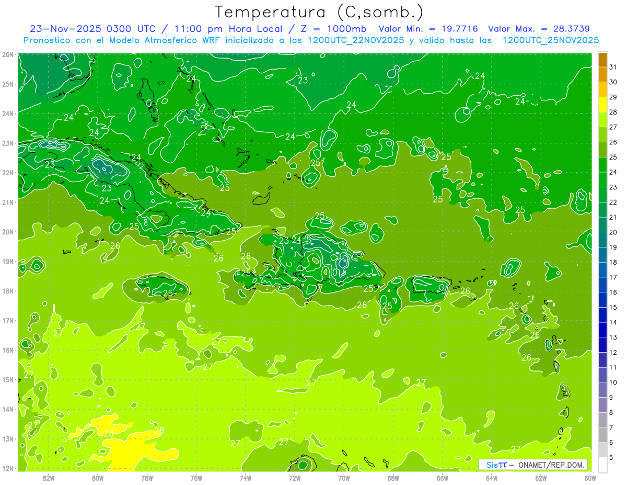The image size is (627, 485).
Task: Click the '16N' latitude axis label
Action: [8, 350]
